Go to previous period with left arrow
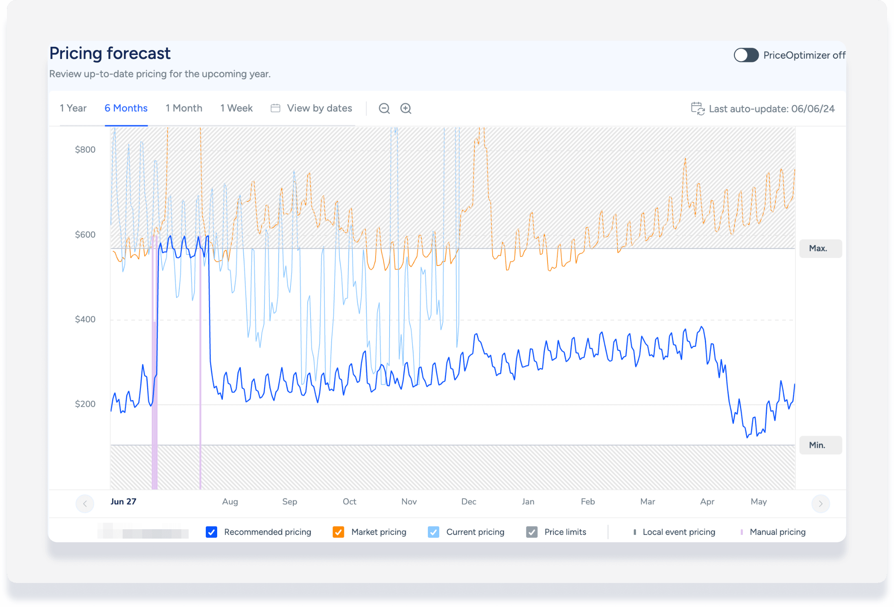Screen dimensions: 894x607 click(x=85, y=504)
